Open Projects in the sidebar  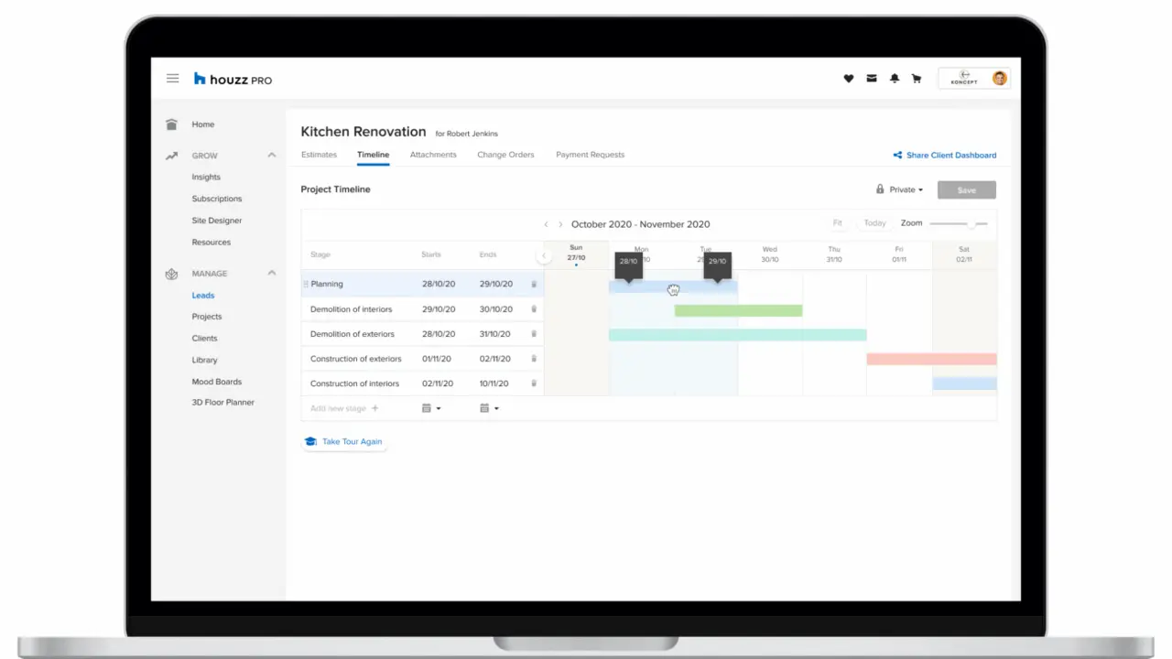(x=207, y=317)
